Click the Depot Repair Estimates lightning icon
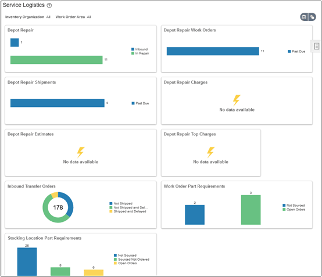322x277 pixels. [80, 152]
